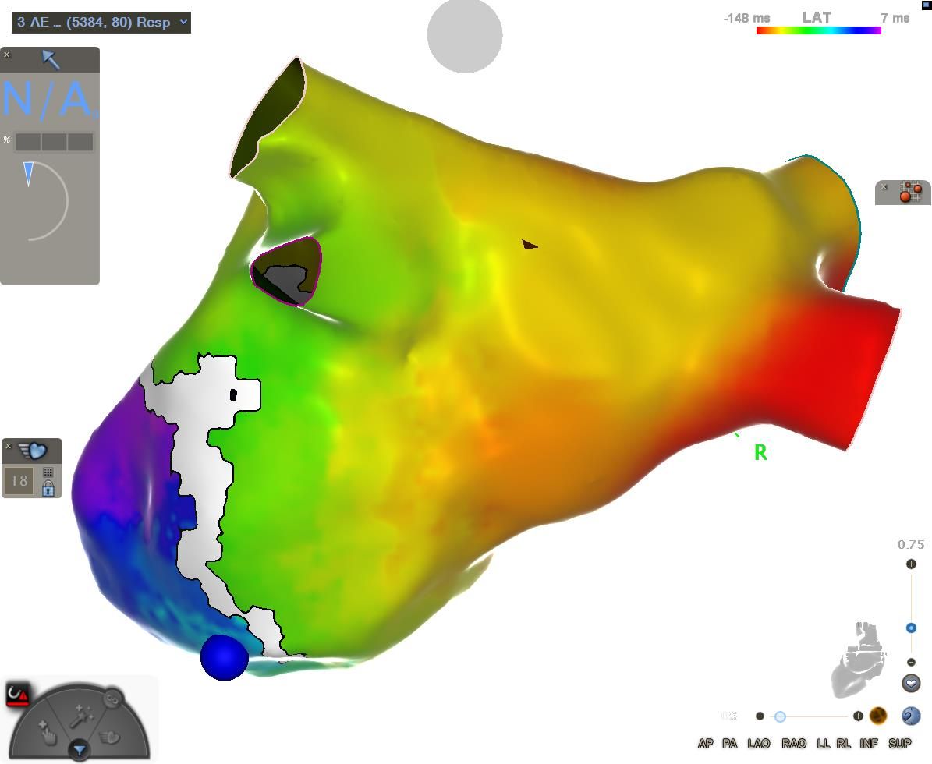This screenshot has height=764, width=932.
Task: Click the fast heart acquisition icon in the radial menu
Action: pyautogui.click(x=111, y=735)
